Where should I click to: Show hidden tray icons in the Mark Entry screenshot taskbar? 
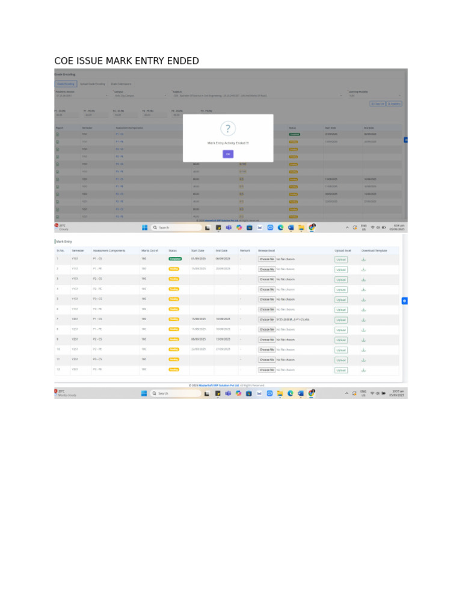(x=346, y=393)
